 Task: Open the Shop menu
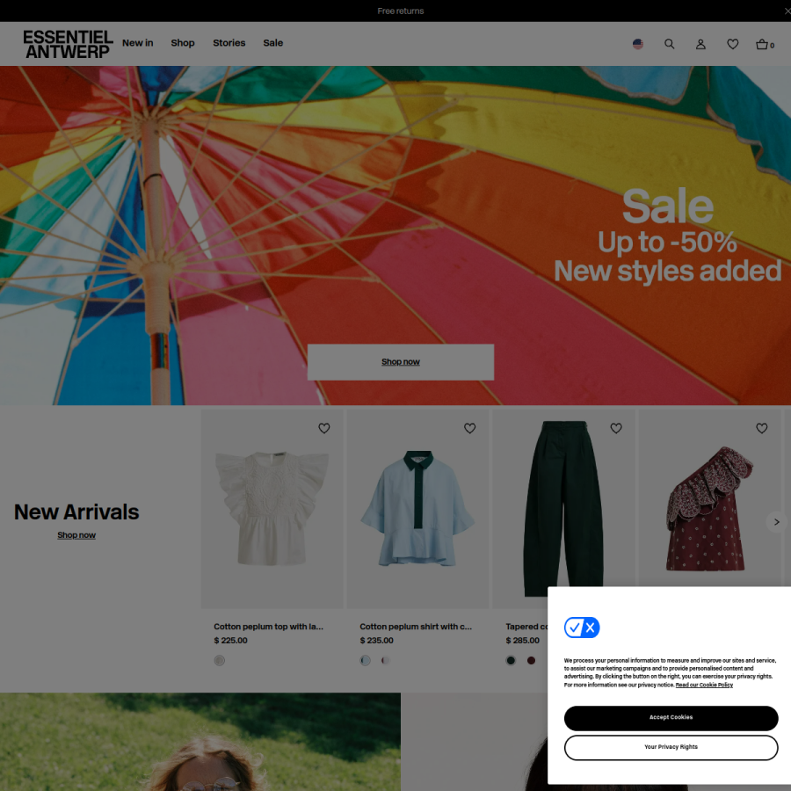183,43
